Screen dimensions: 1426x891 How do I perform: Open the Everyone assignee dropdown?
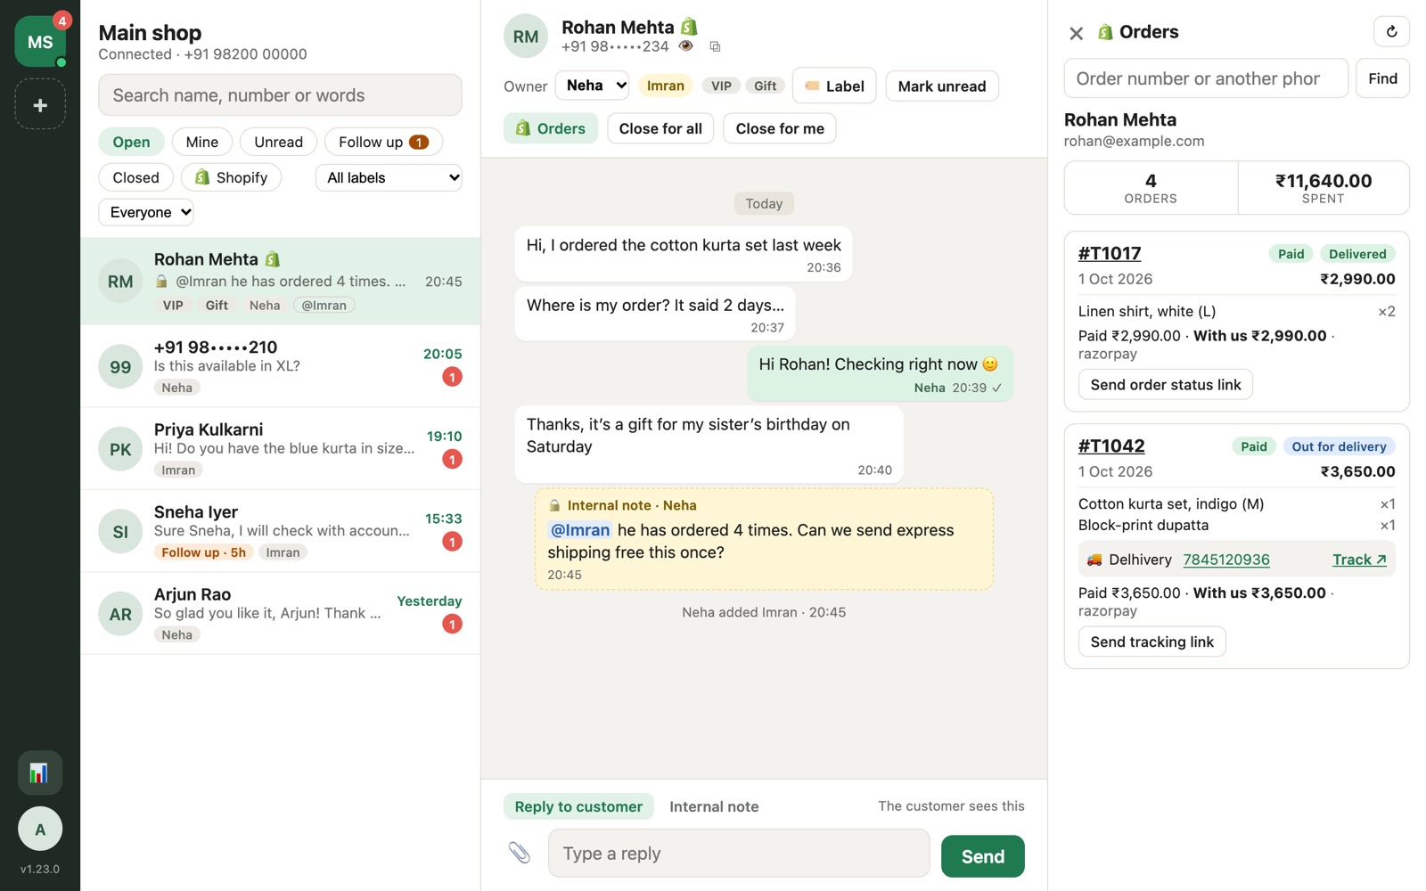point(146,212)
